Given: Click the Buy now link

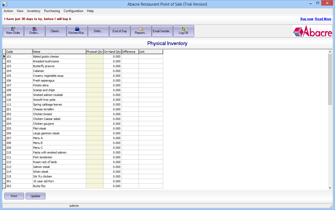Looking at the screenshot, I should pos(307,19).
